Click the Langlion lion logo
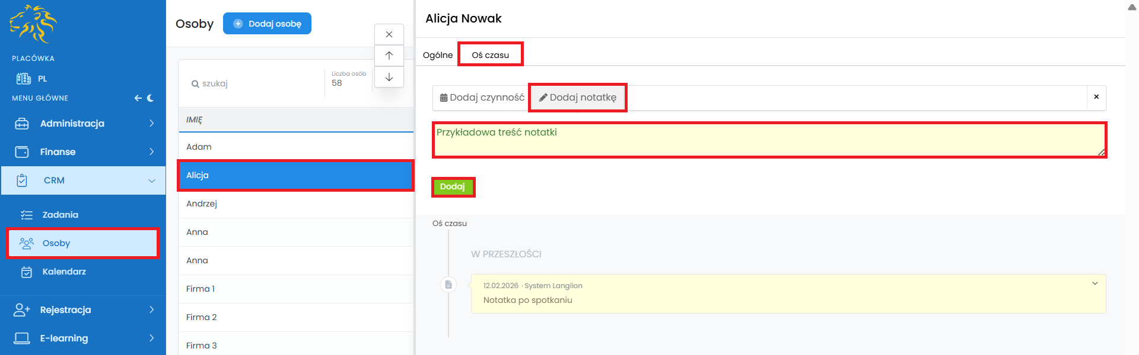The height and width of the screenshot is (355, 1139). pos(33,24)
